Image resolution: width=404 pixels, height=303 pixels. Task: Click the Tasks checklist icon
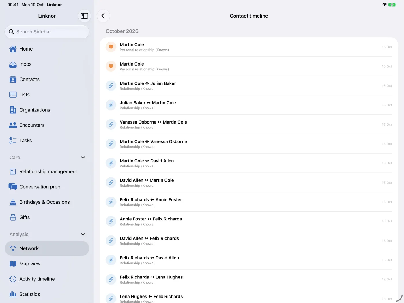pos(13,141)
